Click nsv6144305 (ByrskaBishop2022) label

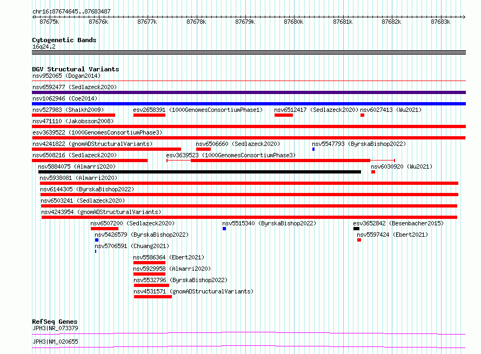(x=87, y=189)
